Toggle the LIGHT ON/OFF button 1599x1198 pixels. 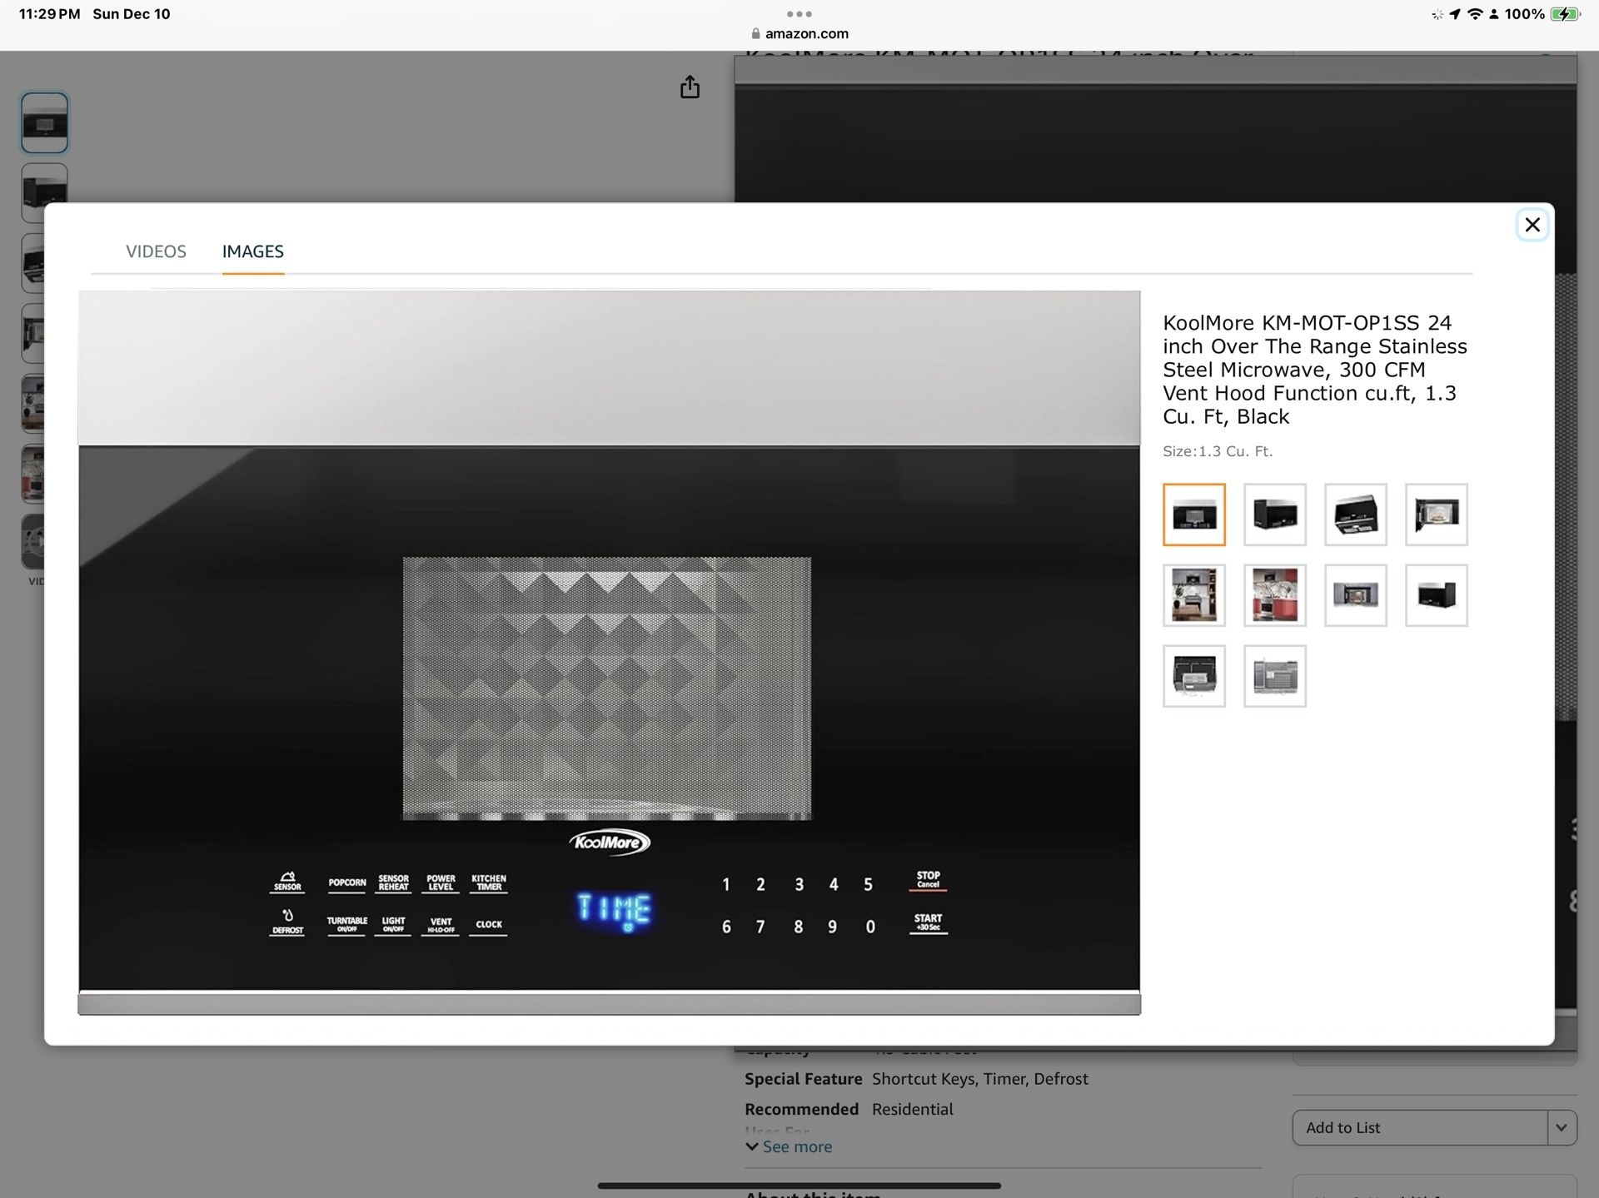393,923
